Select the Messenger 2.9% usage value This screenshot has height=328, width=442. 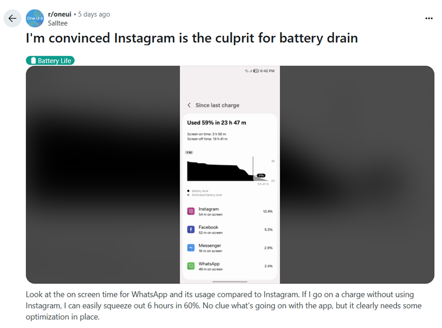coord(268,248)
